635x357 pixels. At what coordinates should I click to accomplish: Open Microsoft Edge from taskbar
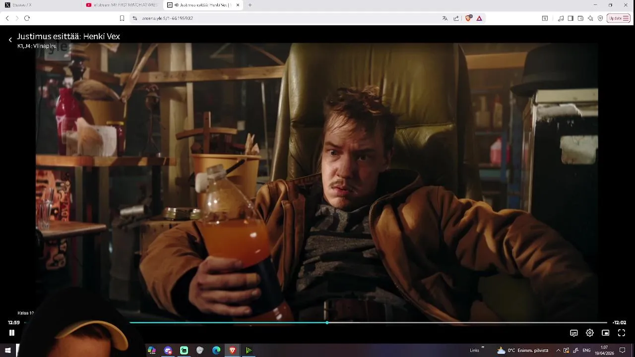click(x=216, y=351)
